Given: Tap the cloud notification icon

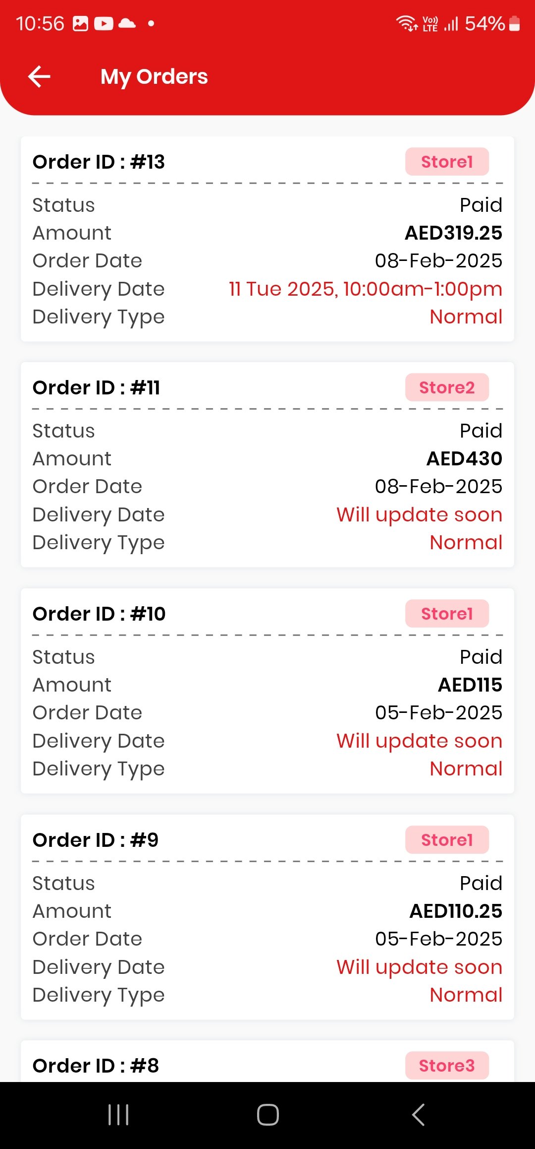Looking at the screenshot, I should pos(127,23).
